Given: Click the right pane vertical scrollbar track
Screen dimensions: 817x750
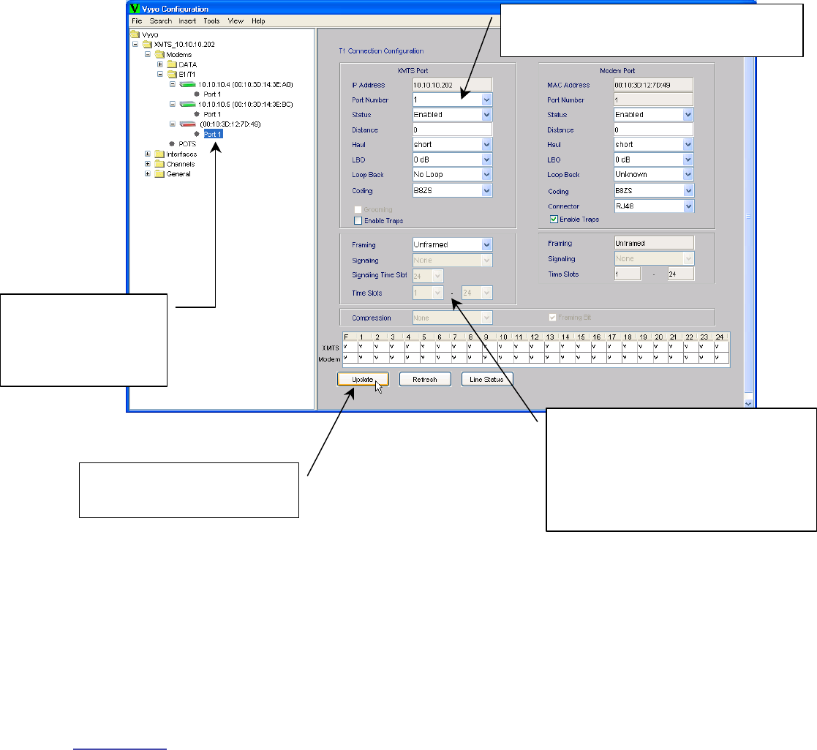Looking at the screenshot, I should (749, 224).
